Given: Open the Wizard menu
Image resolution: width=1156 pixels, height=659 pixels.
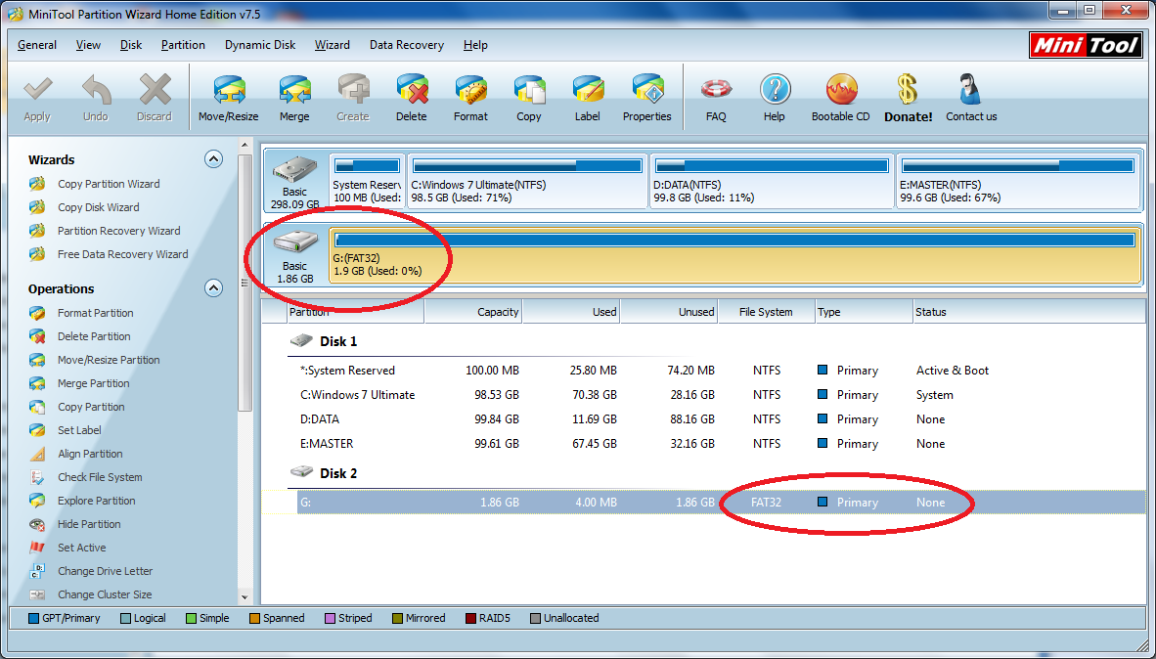Looking at the screenshot, I should pyautogui.click(x=332, y=45).
